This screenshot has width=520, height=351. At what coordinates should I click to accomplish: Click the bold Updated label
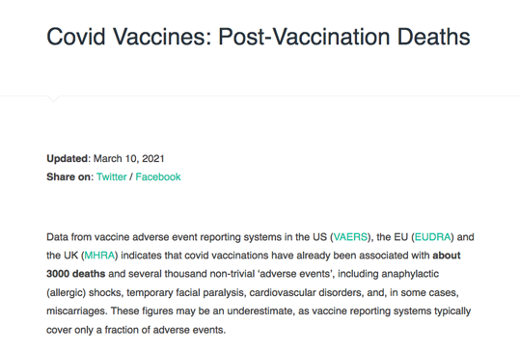(67, 158)
